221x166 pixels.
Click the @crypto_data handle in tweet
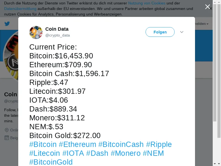(x=57, y=35)
